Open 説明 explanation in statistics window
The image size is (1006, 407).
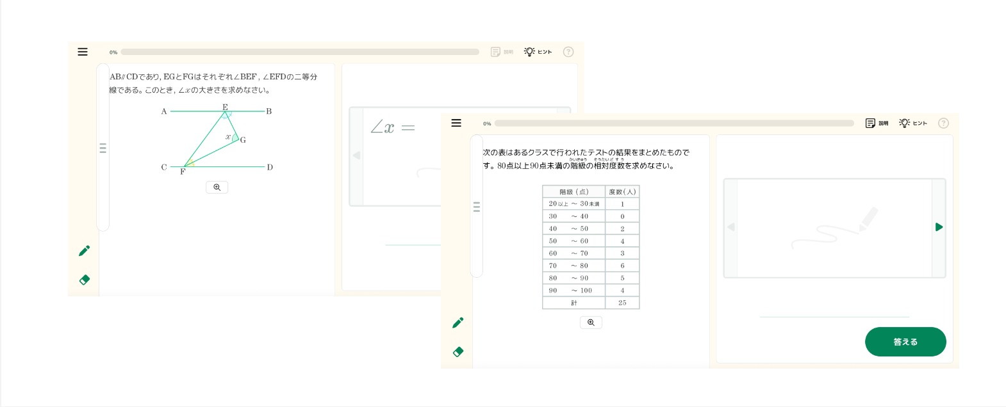pos(876,123)
